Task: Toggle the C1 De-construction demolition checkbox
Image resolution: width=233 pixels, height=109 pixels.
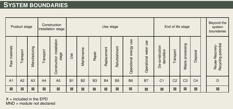Action: pos(162,89)
